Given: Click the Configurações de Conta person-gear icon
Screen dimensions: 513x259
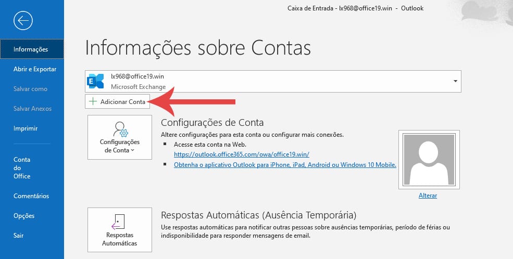Looking at the screenshot, I should pyautogui.click(x=120, y=129).
